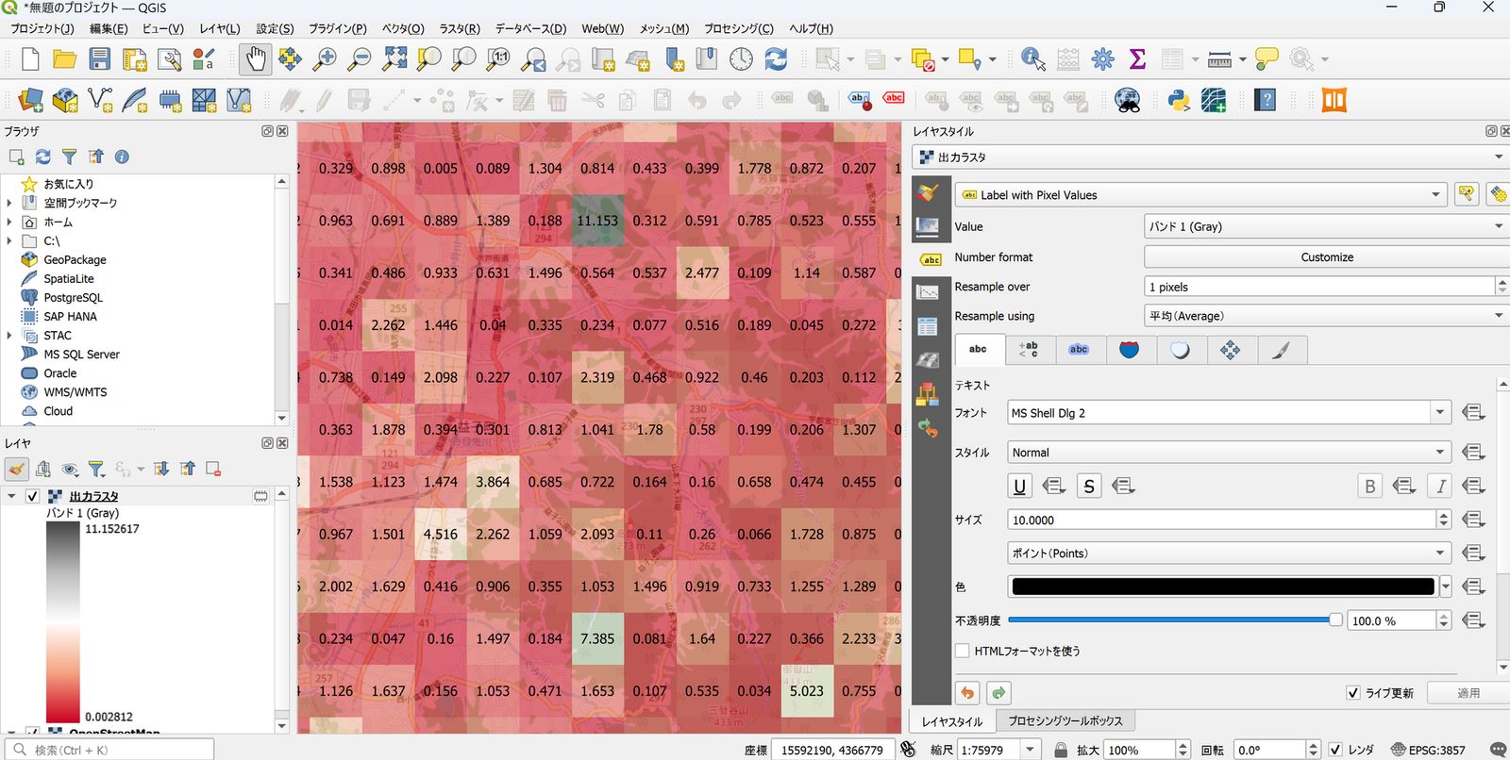Click the Undo style change arrow

coord(967,693)
